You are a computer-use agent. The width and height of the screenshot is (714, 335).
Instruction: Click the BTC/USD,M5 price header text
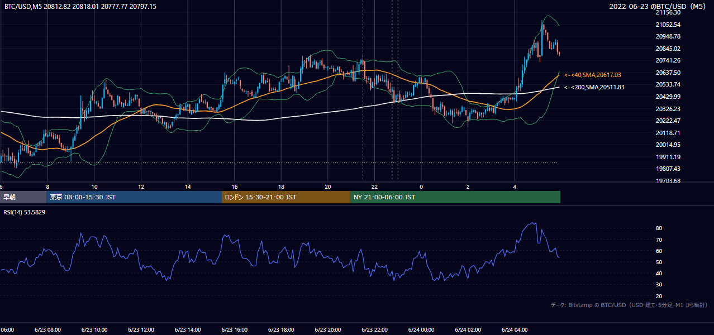80,6
